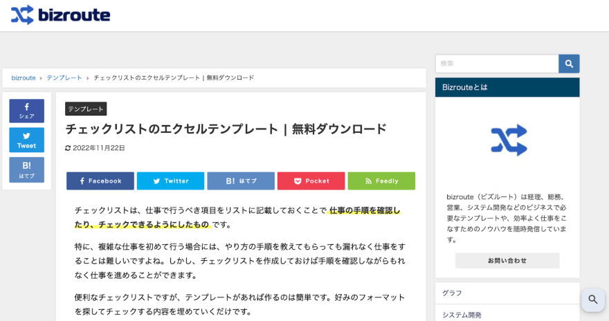Share on the horizontal Twitter button
This screenshot has width=609, height=321.
[x=170, y=181]
